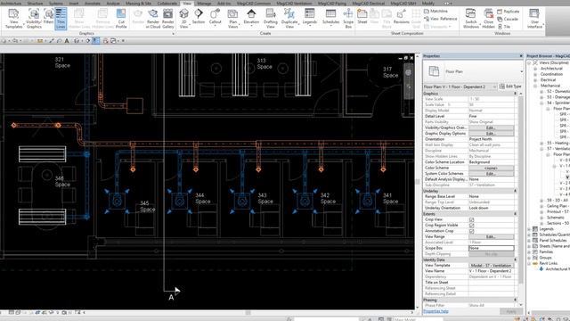This screenshot has height=321, width=570.
Task: Click the Edit Type button
Action: 510,86
